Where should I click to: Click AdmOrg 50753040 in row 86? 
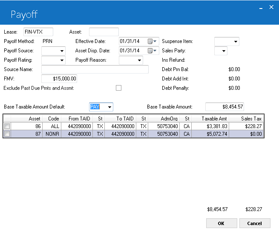coord(164,126)
